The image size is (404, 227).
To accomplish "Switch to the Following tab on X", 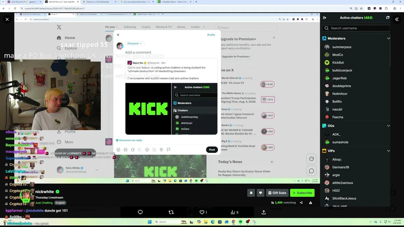I will (x=130, y=27).
